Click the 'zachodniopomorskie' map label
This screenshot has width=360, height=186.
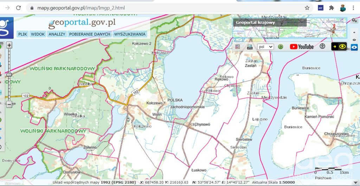pos(187,107)
